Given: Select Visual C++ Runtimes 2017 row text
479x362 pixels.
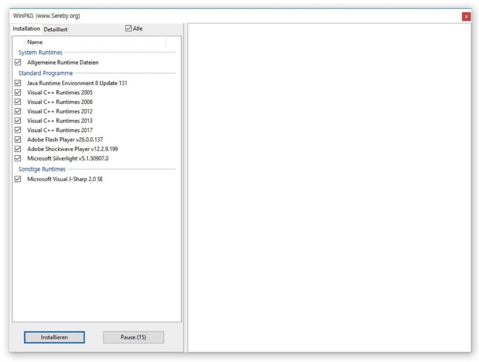Looking at the screenshot, I should click(60, 130).
